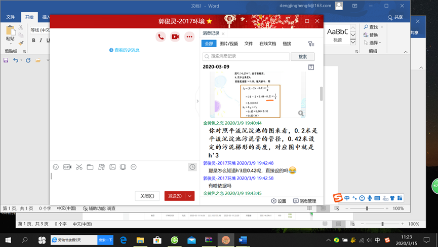Click the 搜索 button for message records
Image resolution: width=438 pixels, height=247 pixels.
302,56
